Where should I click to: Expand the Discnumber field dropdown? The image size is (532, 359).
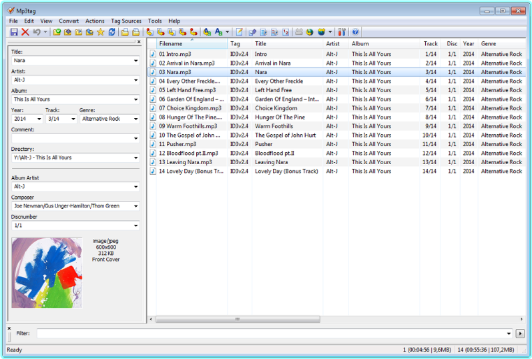pos(136,226)
